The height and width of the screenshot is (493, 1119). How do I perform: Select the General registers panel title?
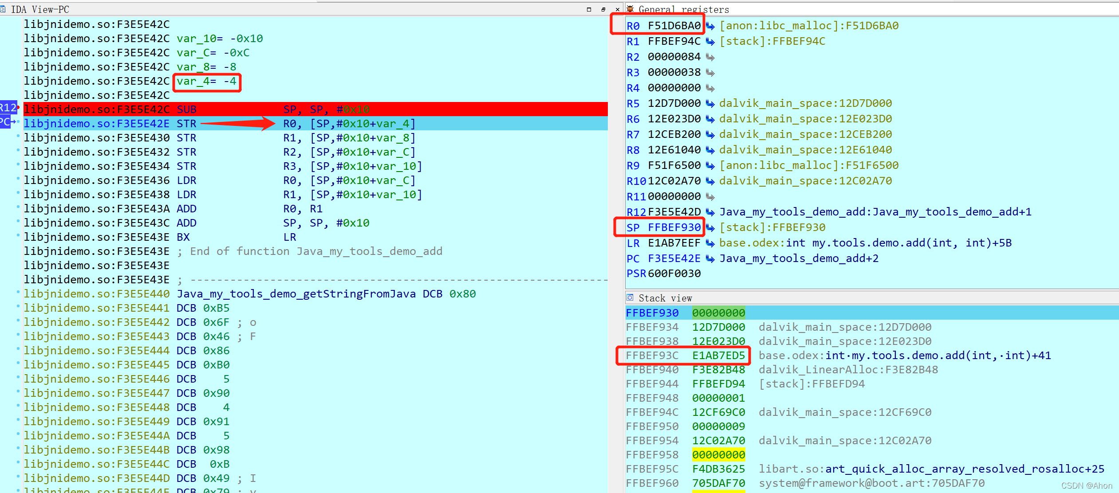(684, 9)
